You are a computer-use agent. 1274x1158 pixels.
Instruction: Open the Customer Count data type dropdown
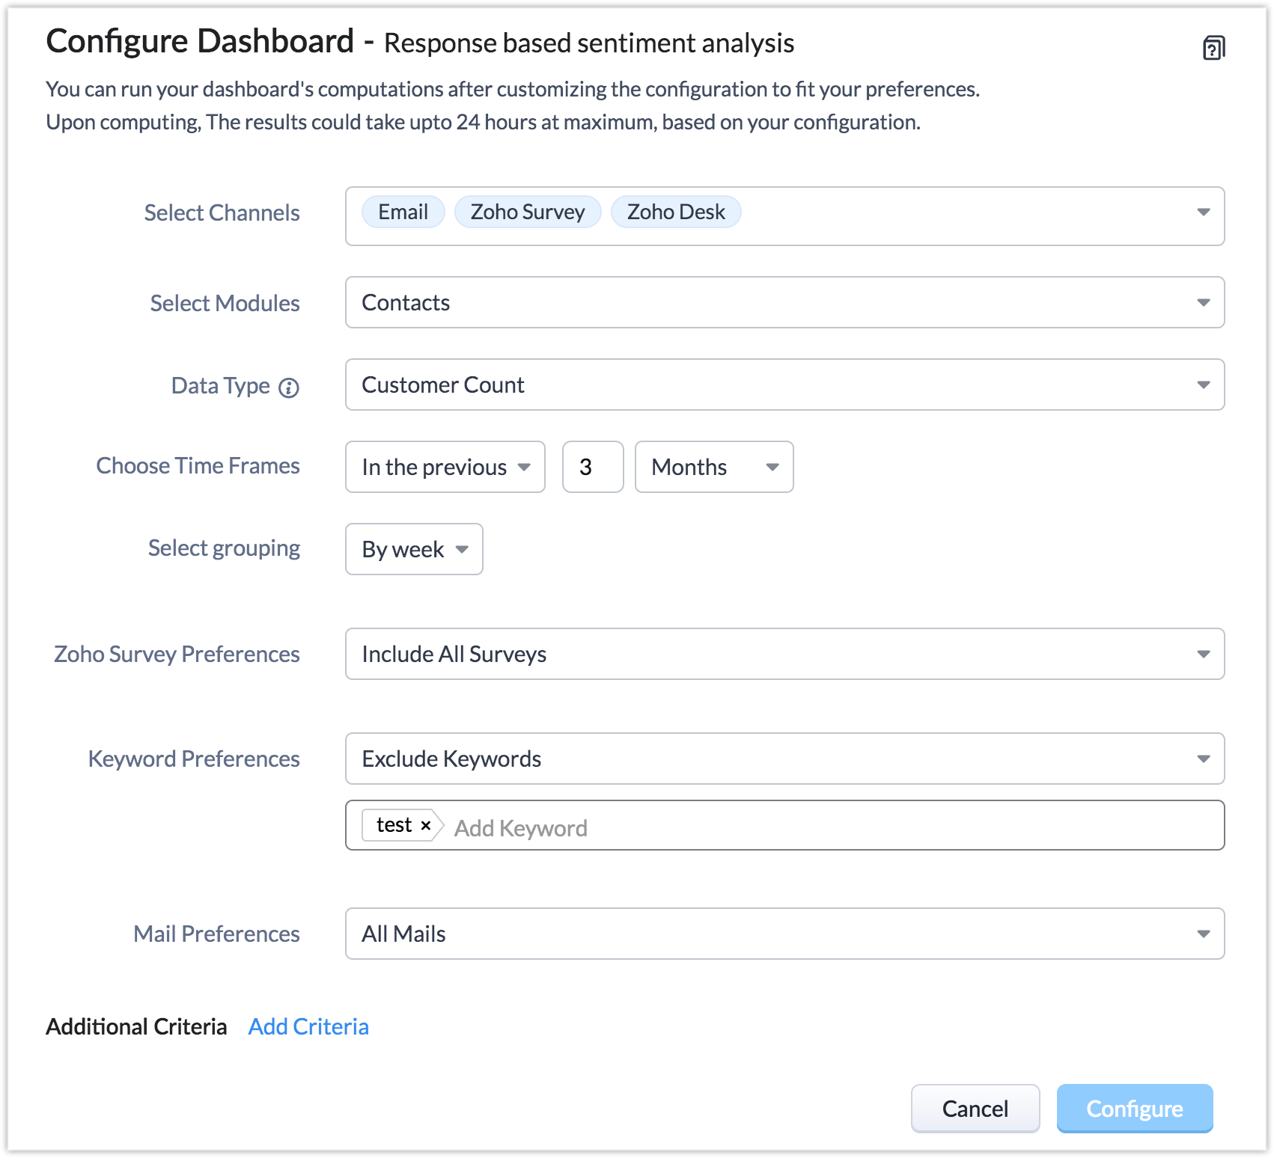click(x=784, y=385)
